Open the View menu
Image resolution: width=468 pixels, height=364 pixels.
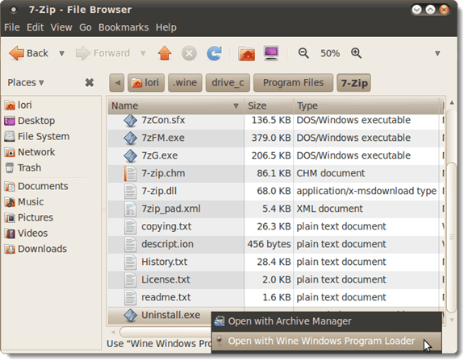[61, 27]
